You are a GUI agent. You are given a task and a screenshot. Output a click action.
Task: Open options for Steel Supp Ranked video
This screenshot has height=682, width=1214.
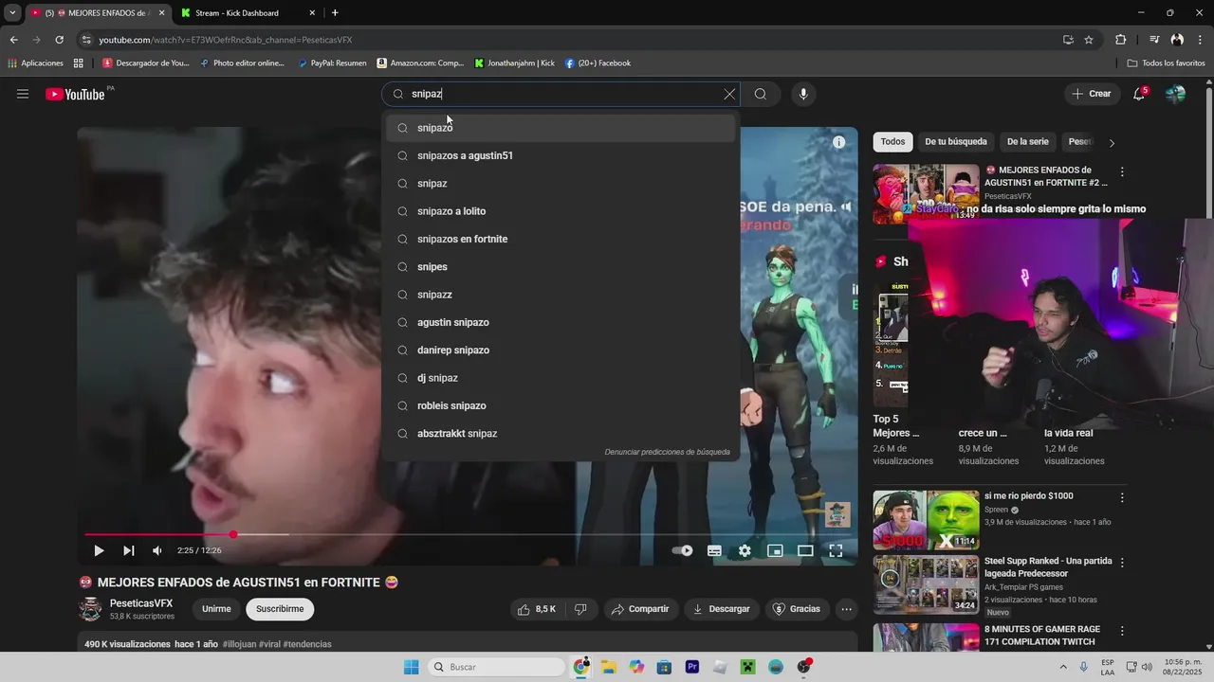coord(1122,563)
